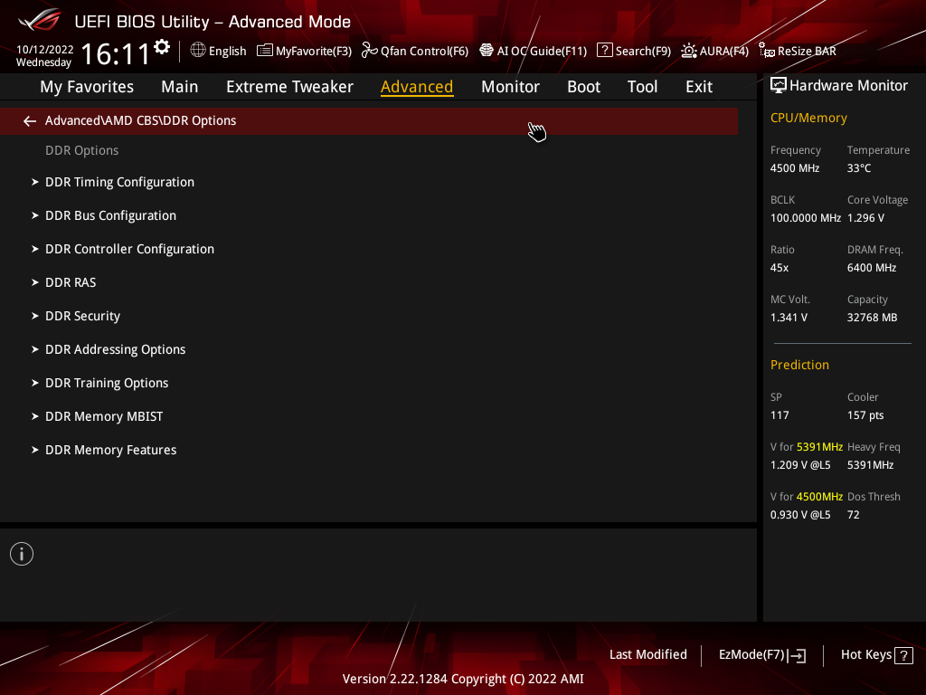
Task: Select English language label
Action: [x=227, y=52]
